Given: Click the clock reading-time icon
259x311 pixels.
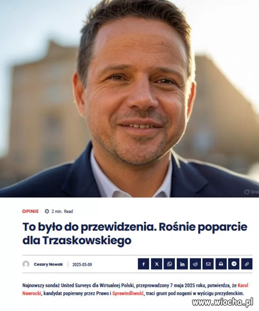Looking at the screenshot, I should (x=47, y=211).
